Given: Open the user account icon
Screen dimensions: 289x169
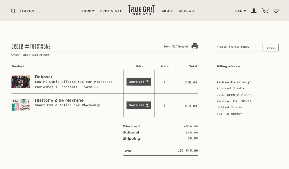Looking at the screenshot, I should (254, 11).
